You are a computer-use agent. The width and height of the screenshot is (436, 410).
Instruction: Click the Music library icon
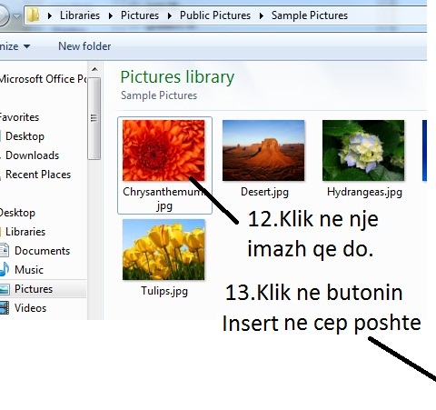point(5,269)
